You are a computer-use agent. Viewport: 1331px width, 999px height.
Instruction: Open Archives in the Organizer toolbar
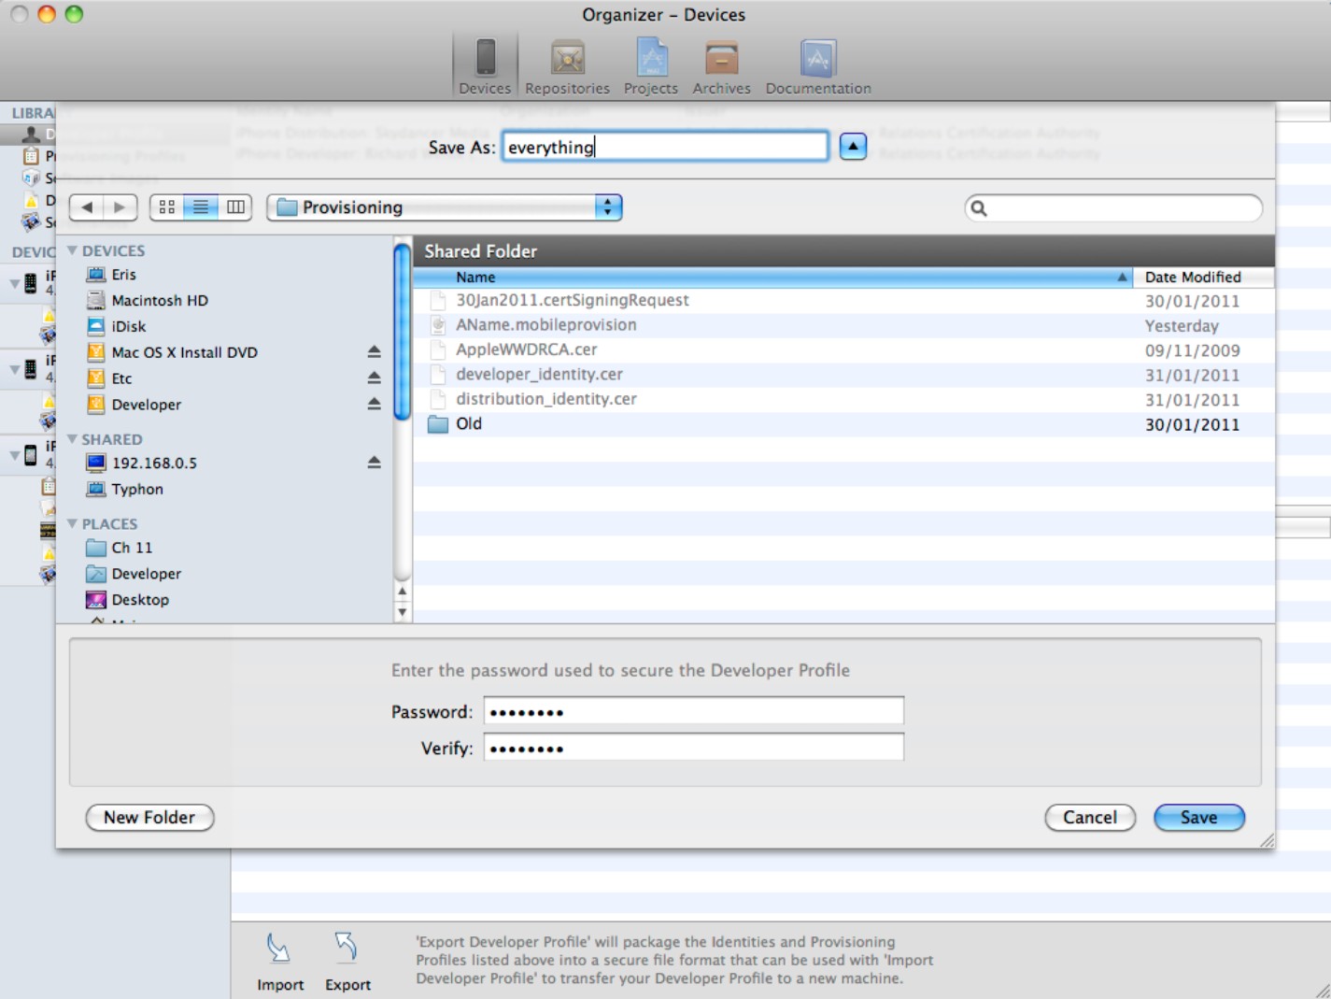(721, 66)
